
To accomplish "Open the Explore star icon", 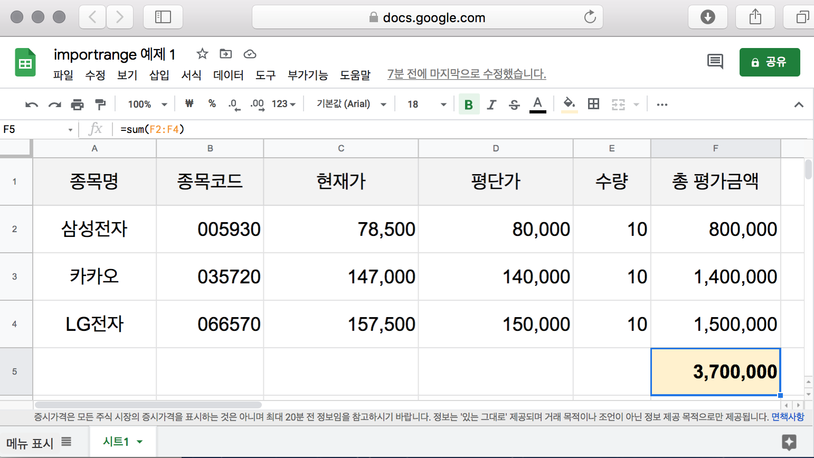I will pyautogui.click(x=789, y=442).
